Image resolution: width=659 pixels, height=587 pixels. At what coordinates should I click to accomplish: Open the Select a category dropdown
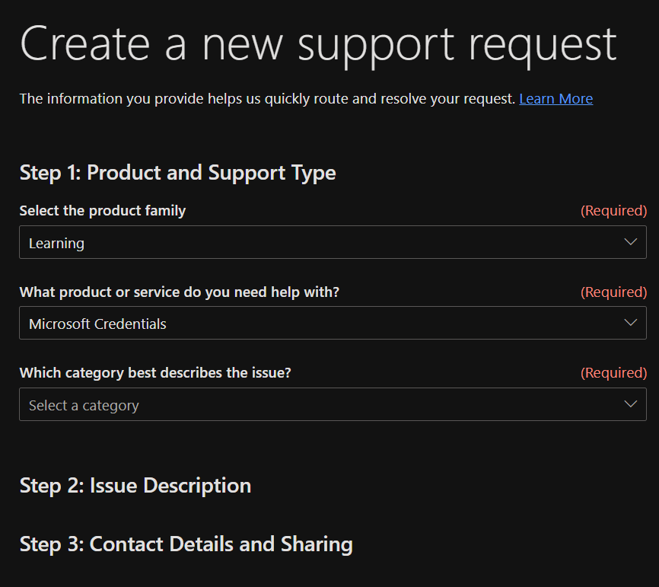pyautogui.click(x=333, y=404)
